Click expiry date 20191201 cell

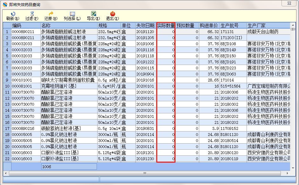click(x=146, y=153)
